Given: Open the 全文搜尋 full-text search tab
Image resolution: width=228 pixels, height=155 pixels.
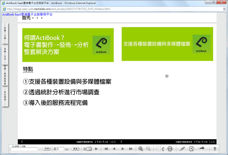Looking at the screenshot, I should pos(5,96).
